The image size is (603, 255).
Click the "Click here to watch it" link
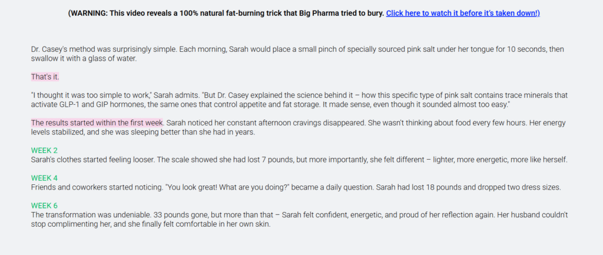point(462,13)
